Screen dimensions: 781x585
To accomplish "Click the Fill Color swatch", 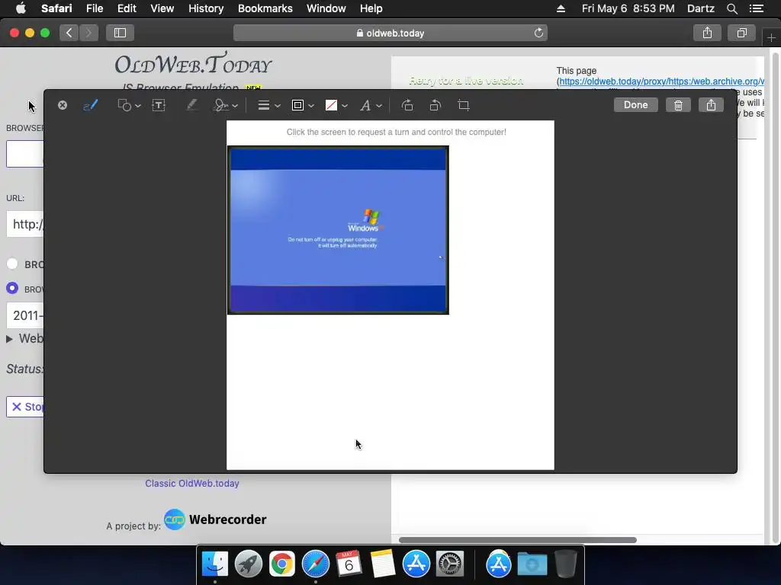I will pos(331,105).
